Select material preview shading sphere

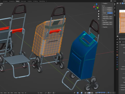click(91, 93)
